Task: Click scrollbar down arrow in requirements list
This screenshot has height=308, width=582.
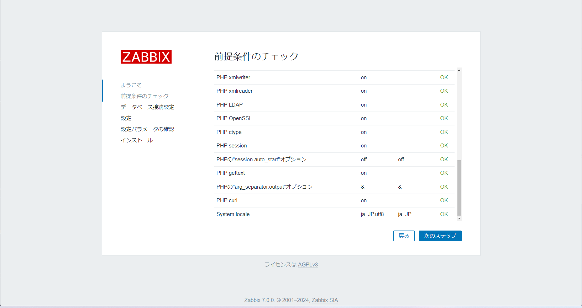Action: [x=459, y=218]
